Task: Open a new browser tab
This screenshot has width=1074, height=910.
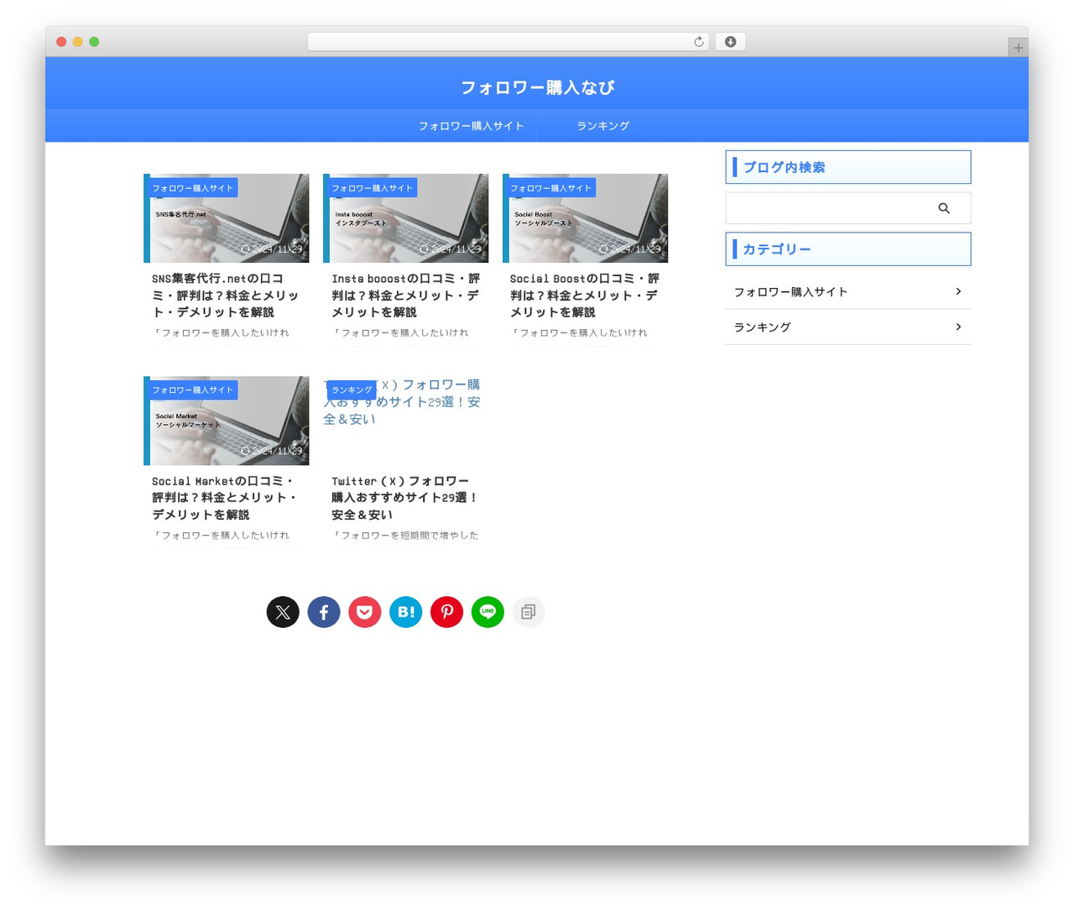Action: [1019, 48]
